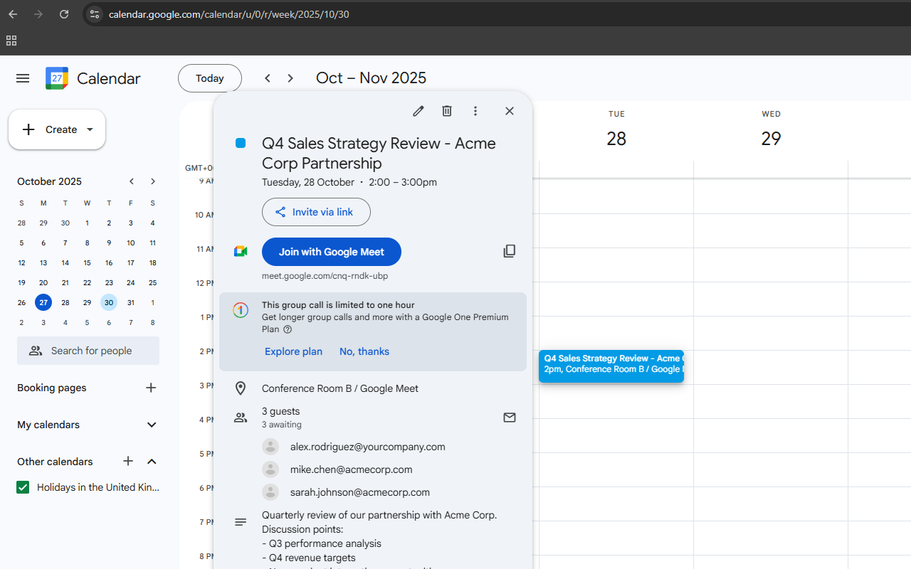Click the guests people icon
Screen dimensions: 911x569
click(240, 418)
